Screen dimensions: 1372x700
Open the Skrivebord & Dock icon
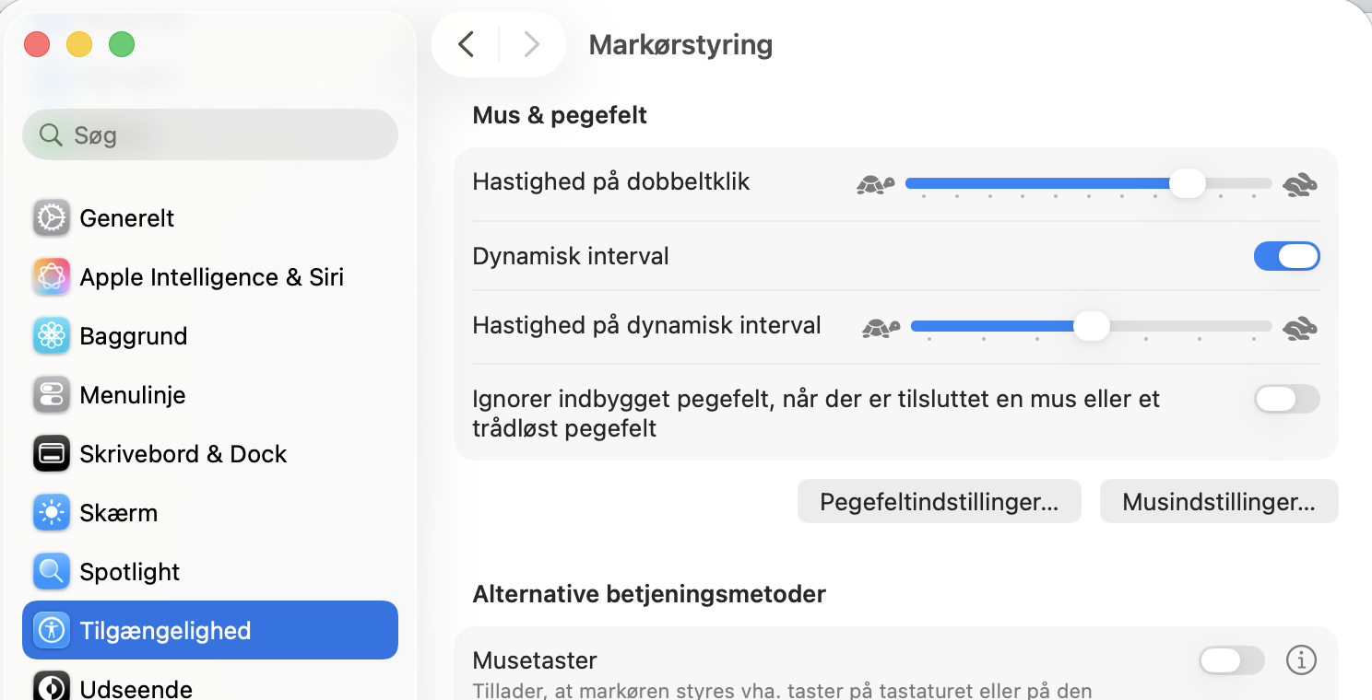pyautogui.click(x=52, y=454)
